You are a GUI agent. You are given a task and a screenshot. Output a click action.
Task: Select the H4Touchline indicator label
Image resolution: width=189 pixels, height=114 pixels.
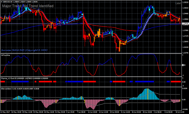[5, 55]
